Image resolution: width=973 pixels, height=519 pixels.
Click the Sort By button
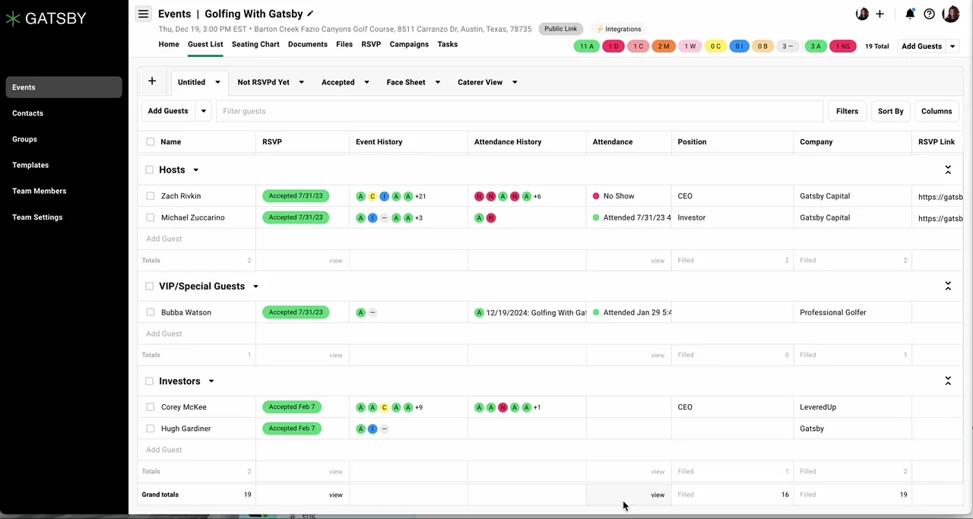tap(890, 111)
